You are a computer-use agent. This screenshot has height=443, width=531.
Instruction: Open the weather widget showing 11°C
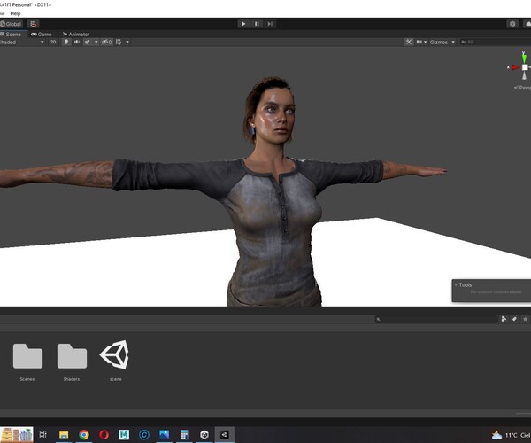(x=511, y=435)
